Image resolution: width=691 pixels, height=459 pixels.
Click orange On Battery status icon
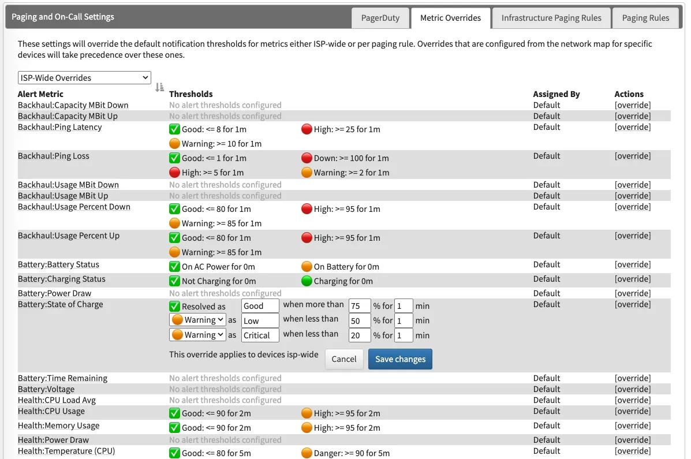pos(307,267)
